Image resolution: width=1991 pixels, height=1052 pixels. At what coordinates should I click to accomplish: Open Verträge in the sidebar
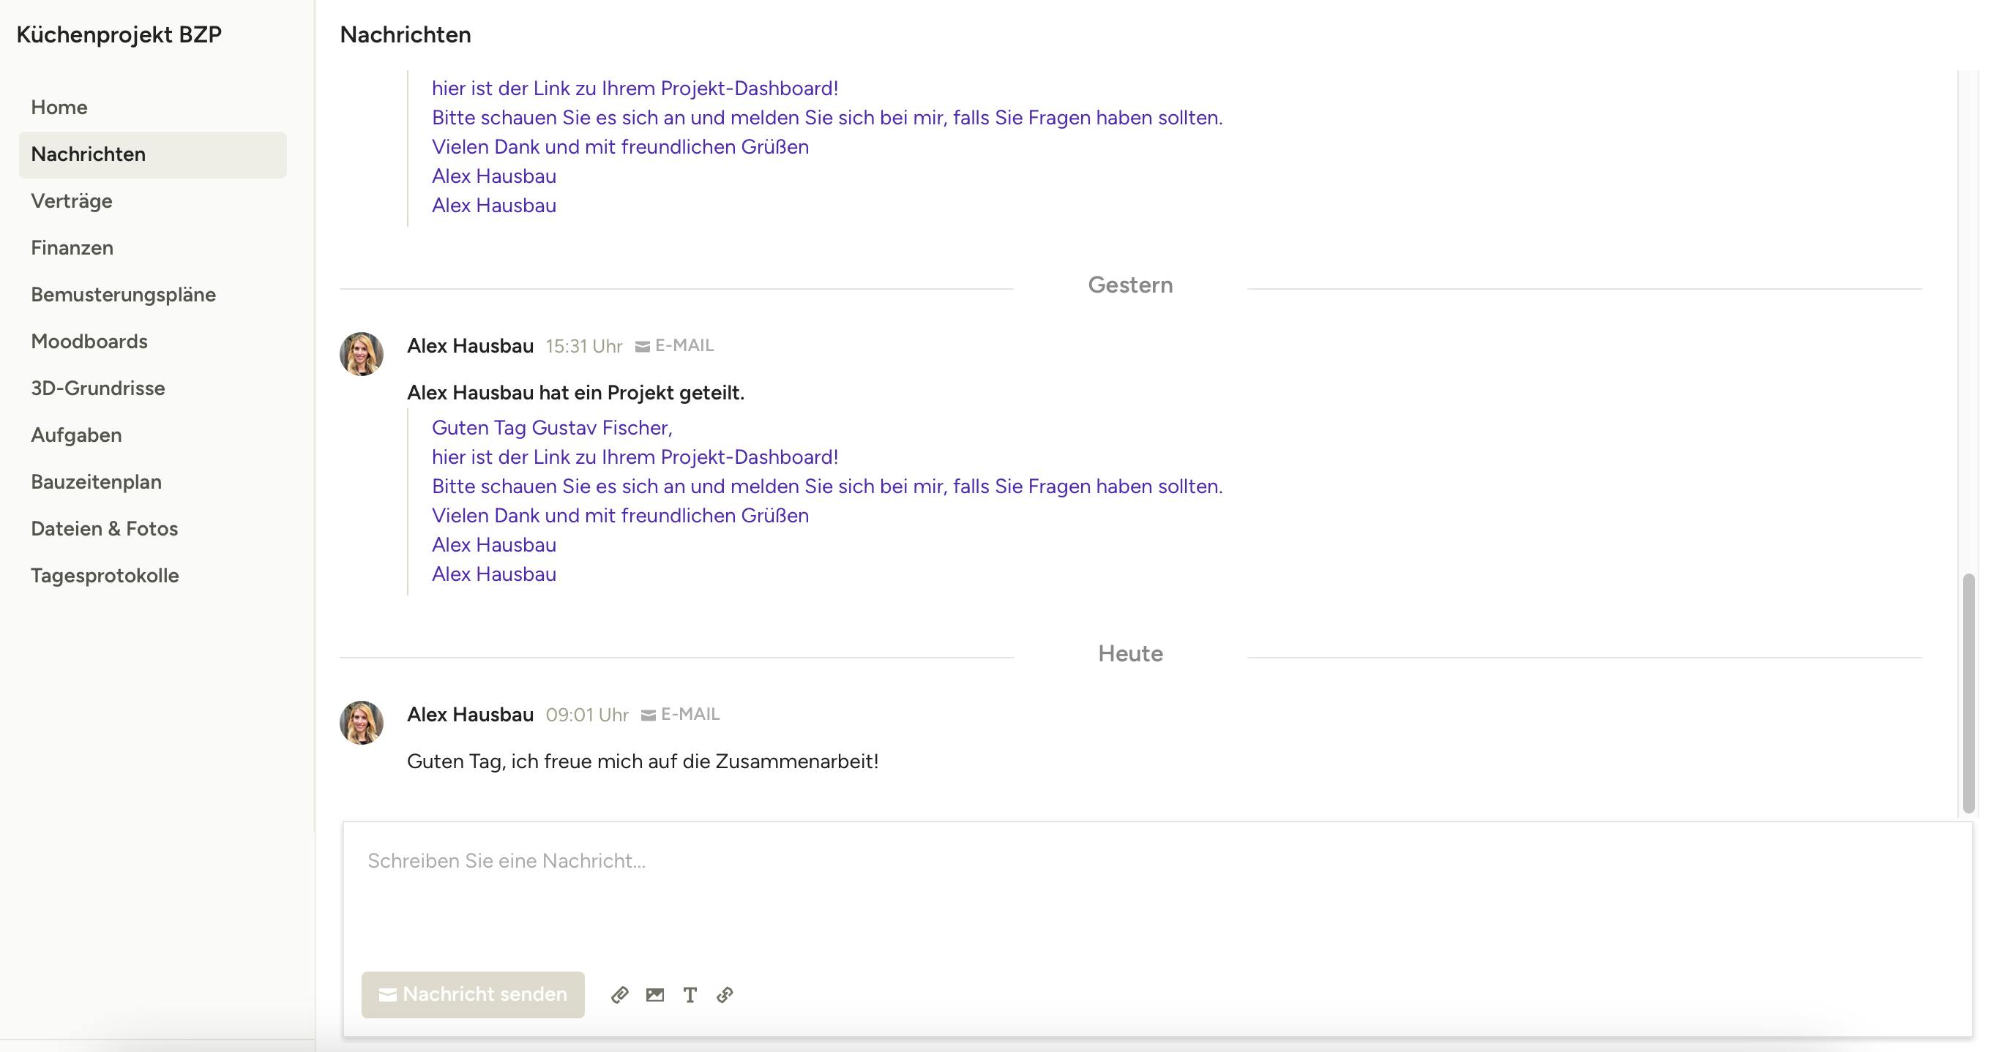(72, 201)
